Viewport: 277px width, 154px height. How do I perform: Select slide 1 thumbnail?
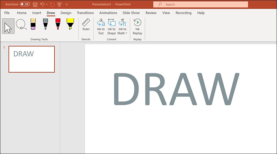(x=32, y=59)
